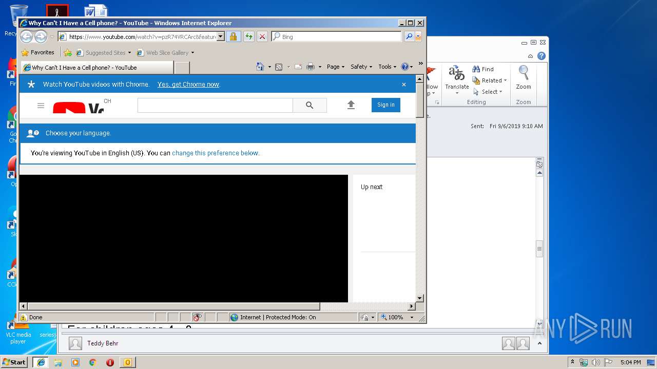Collapse the Outlook ribbon with the caret
The height and width of the screenshot is (369, 657).
click(531, 56)
